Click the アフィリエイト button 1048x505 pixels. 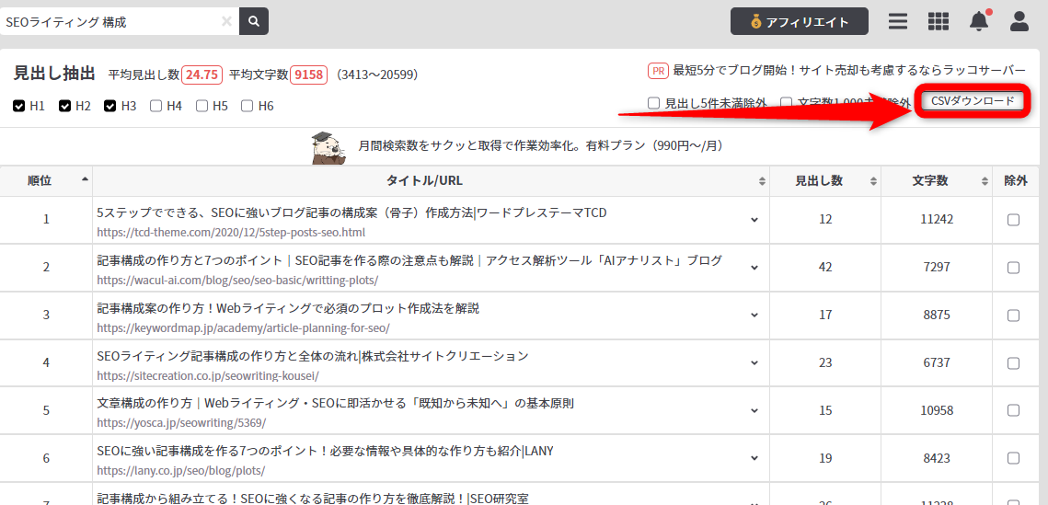pyautogui.click(x=800, y=21)
